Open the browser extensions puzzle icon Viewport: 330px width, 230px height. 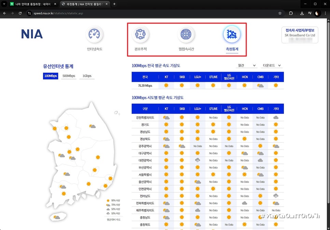[291, 13]
